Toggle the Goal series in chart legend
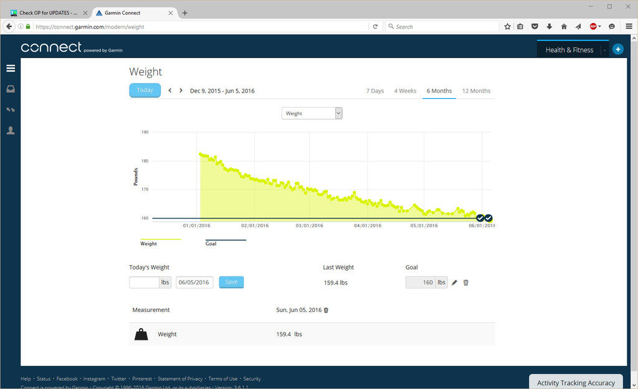The image size is (638, 389). [x=226, y=242]
